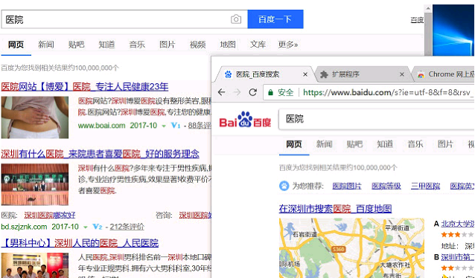
Task: Open the 新闻 tab in left window
Action: 46,45
